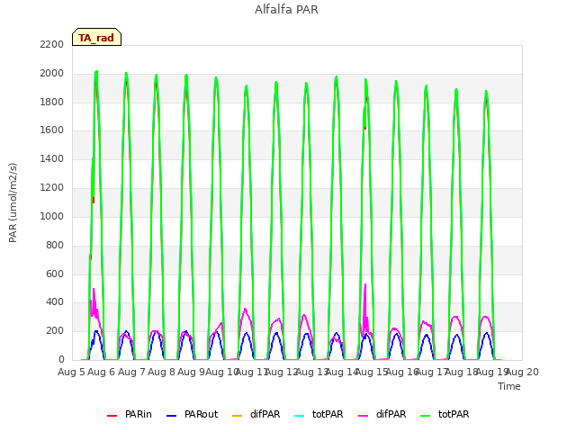Click the Alfalfa PAR chart title
The width and height of the screenshot is (576, 432).
[286, 10]
